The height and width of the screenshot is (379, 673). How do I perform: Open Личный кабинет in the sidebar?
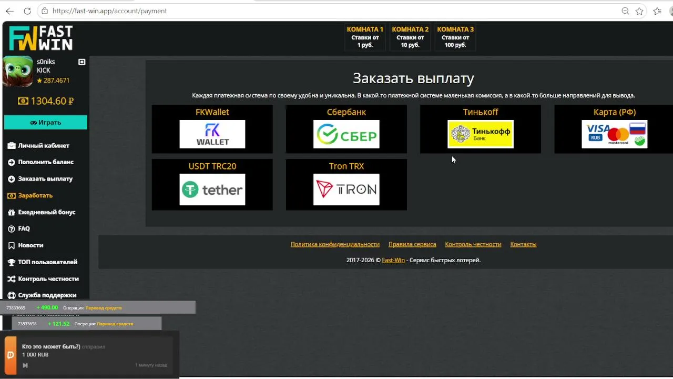click(x=44, y=146)
